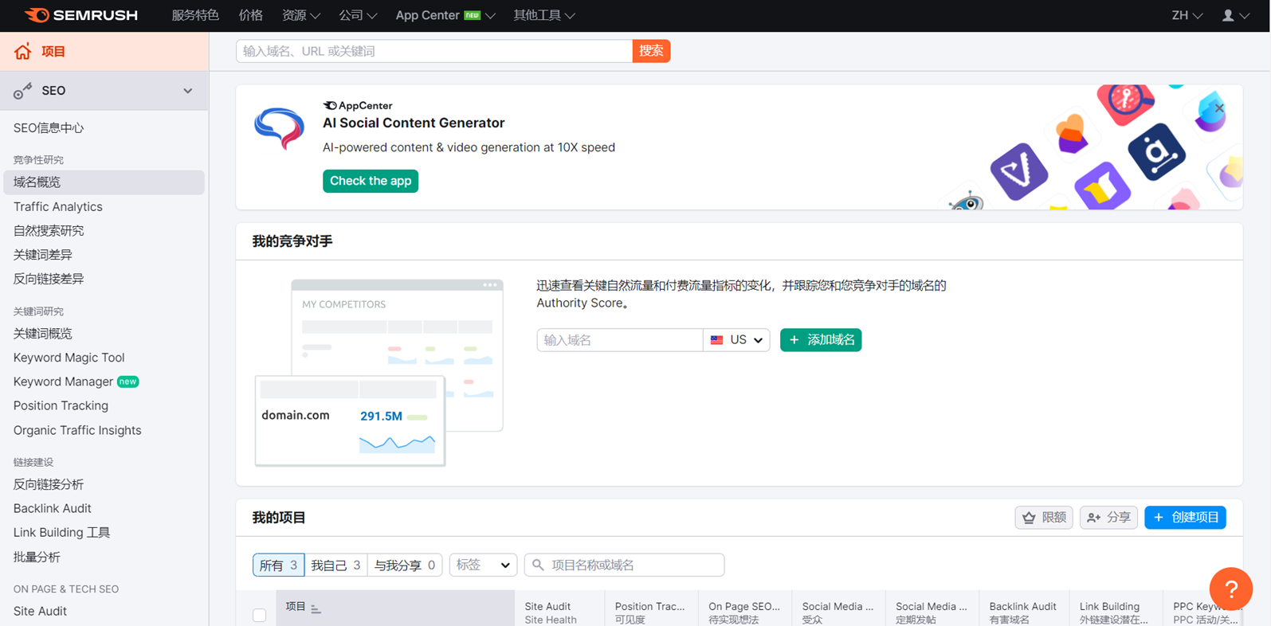Screen dimensions: 1271x626
Task: Click the Check the app button
Action: pos(371,181)
